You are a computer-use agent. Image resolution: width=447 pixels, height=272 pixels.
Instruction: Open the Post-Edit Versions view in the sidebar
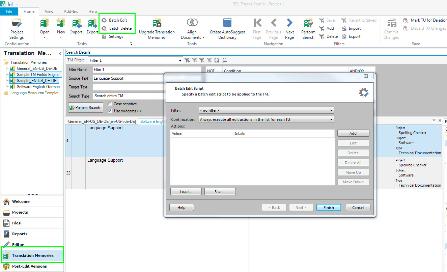32,266
